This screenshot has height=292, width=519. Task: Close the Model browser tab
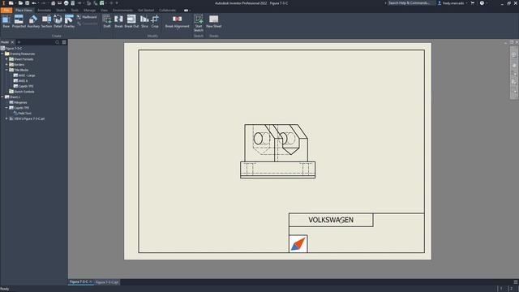pyautogui.click(x=13, y=42)
